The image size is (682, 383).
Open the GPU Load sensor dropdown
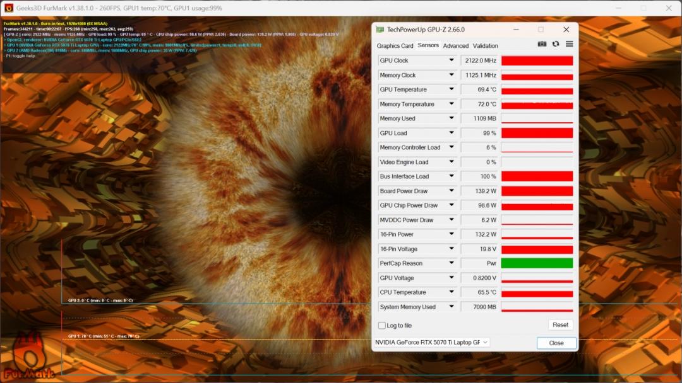(452, 133)
